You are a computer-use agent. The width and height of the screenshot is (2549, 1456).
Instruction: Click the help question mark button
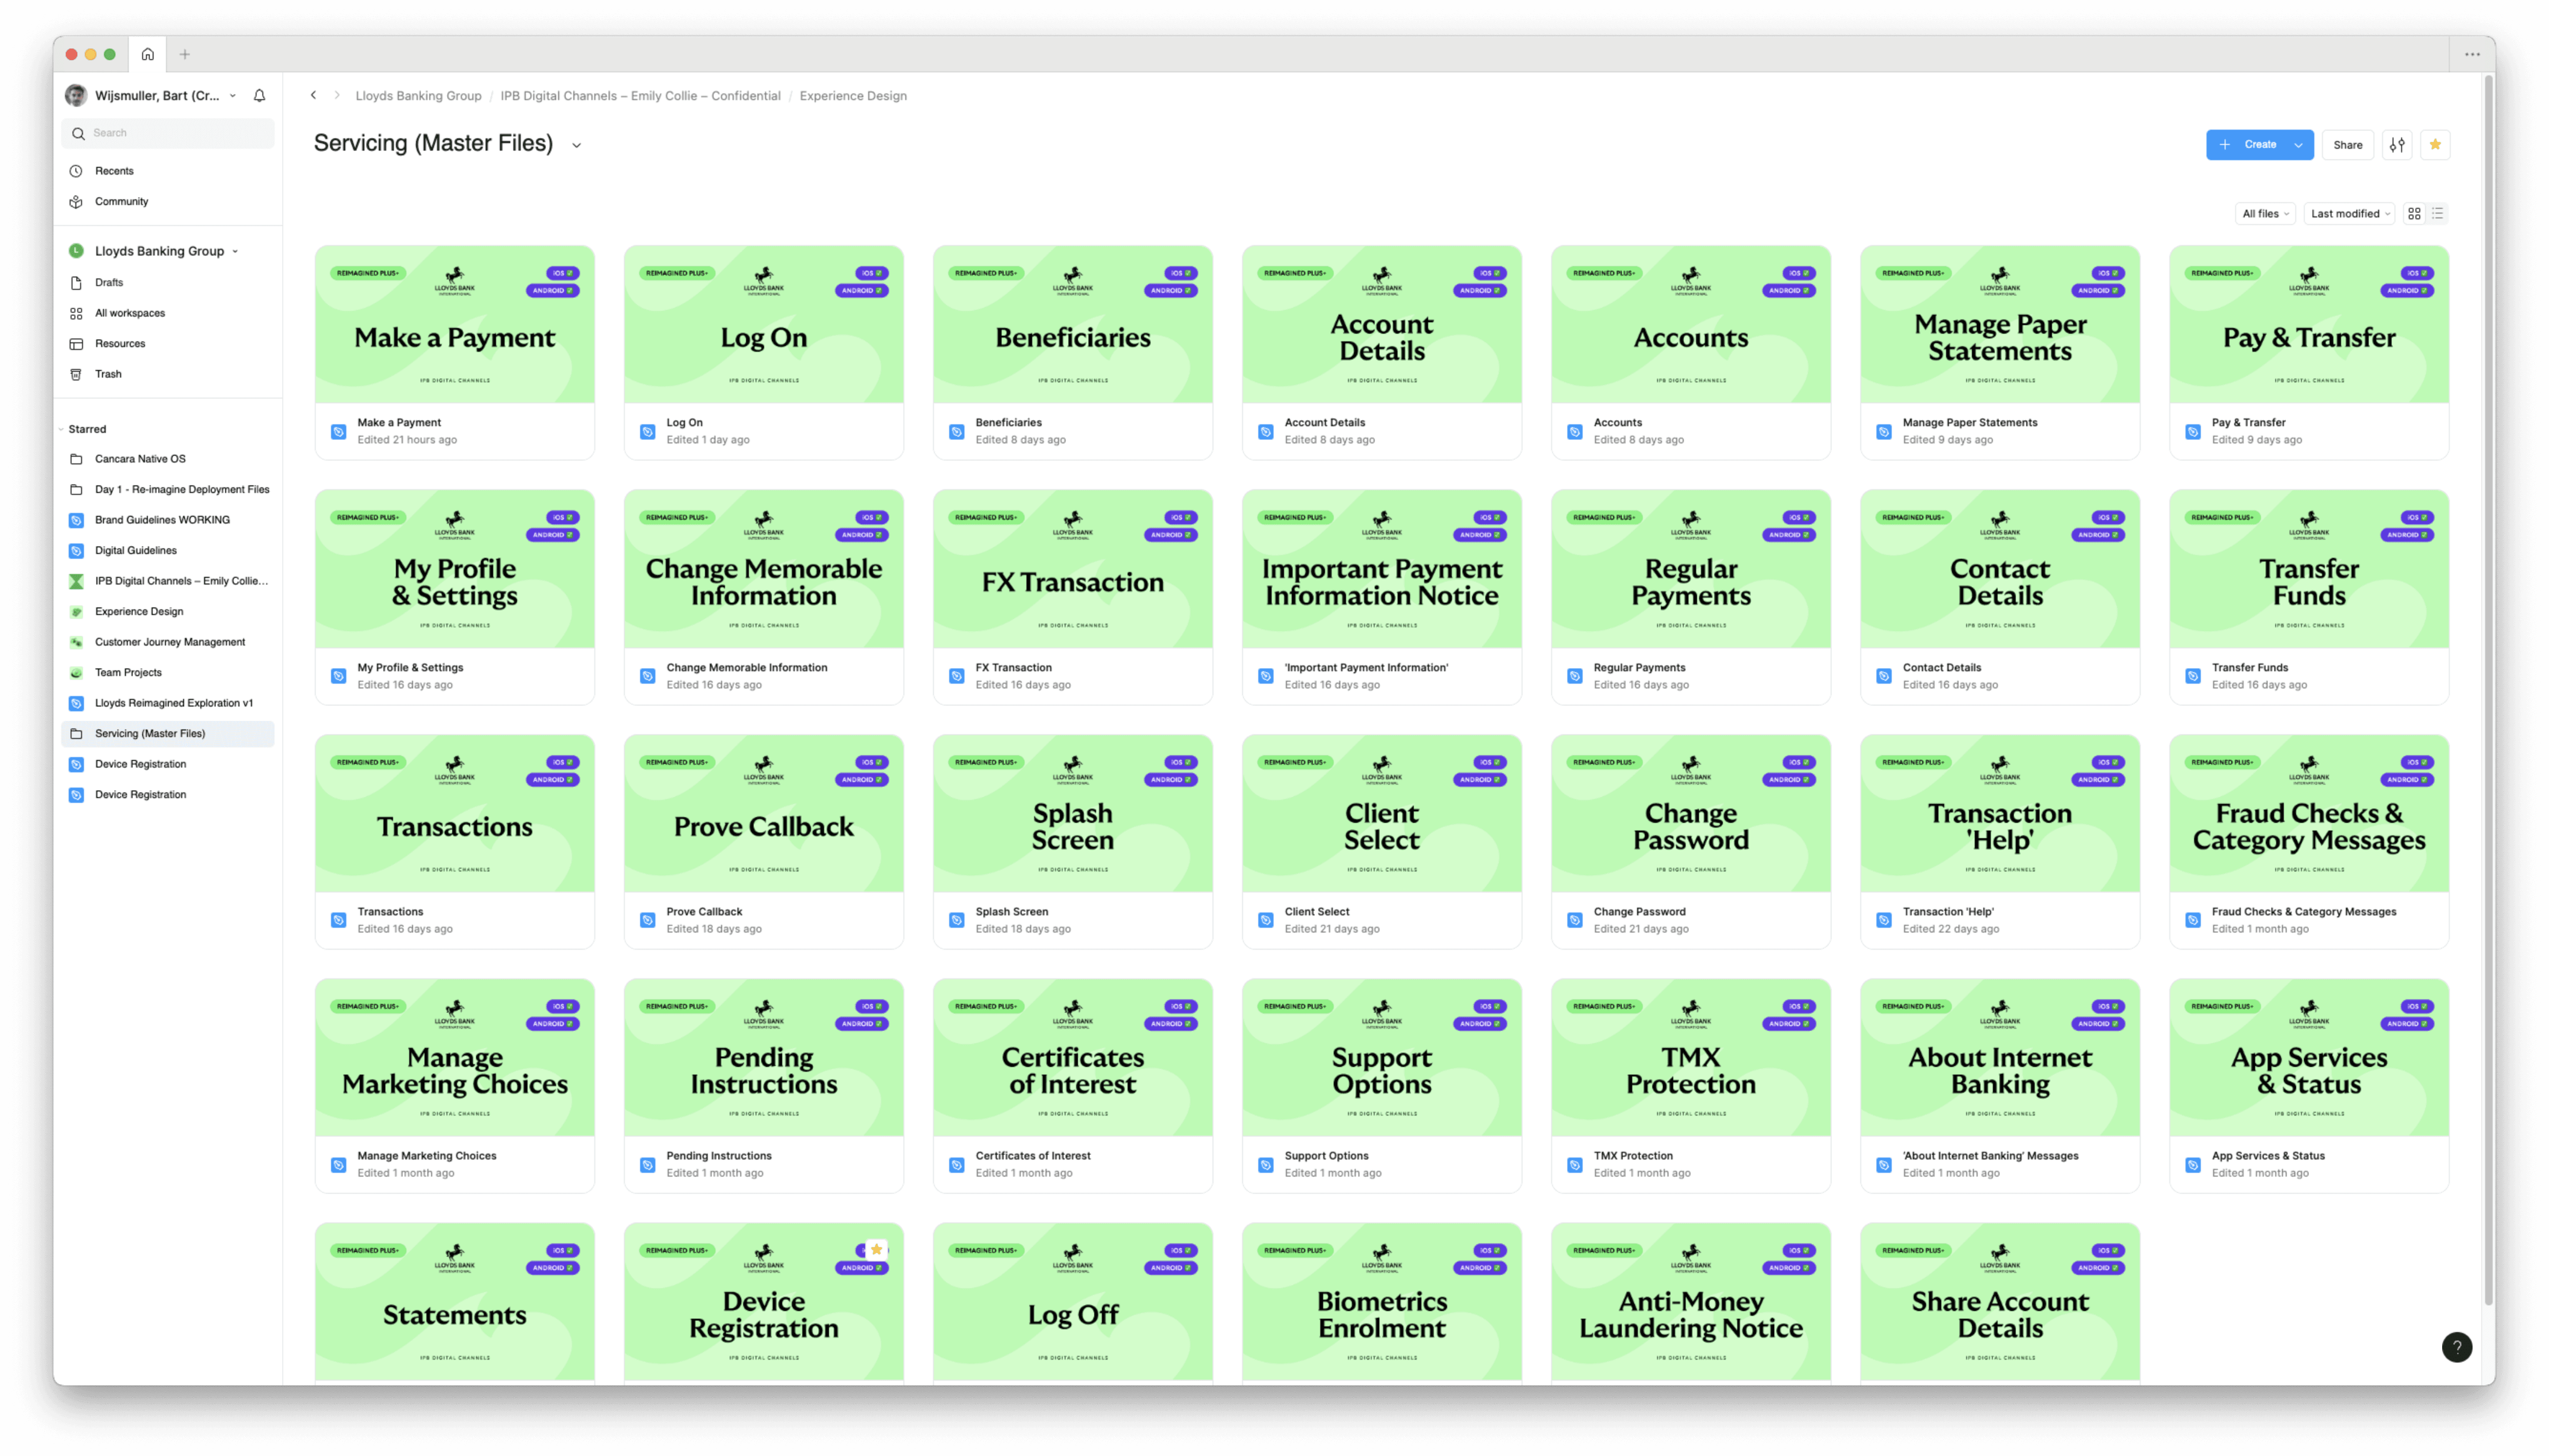2456,1347
